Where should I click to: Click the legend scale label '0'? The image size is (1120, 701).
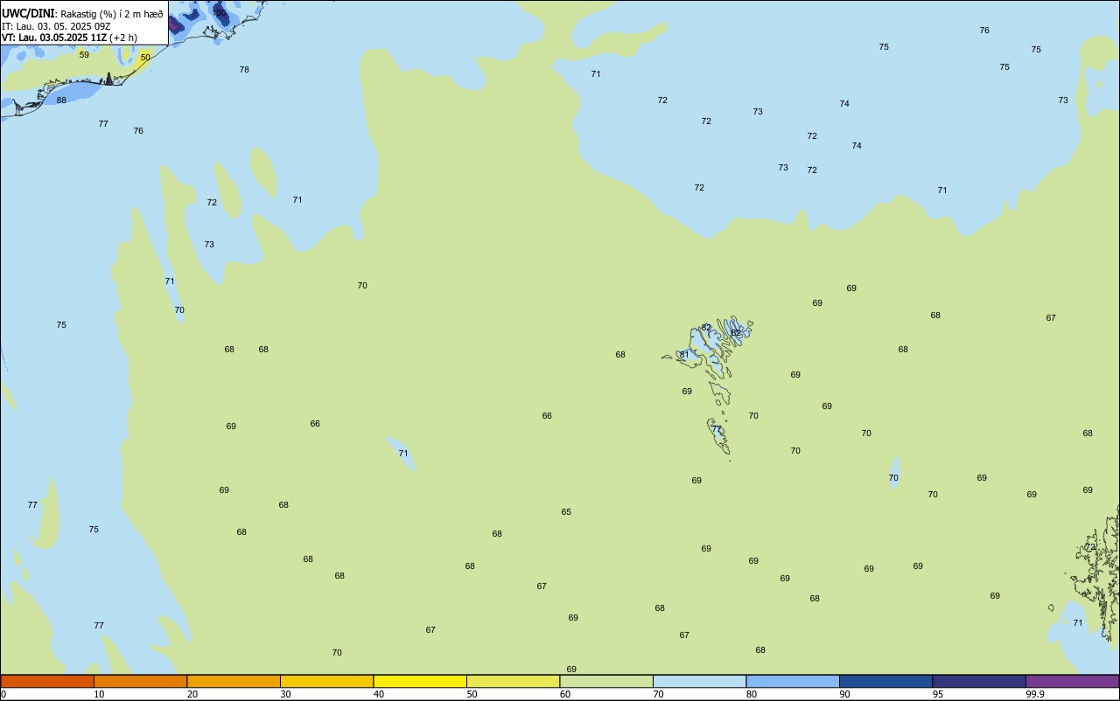click(x=3, y=694)
